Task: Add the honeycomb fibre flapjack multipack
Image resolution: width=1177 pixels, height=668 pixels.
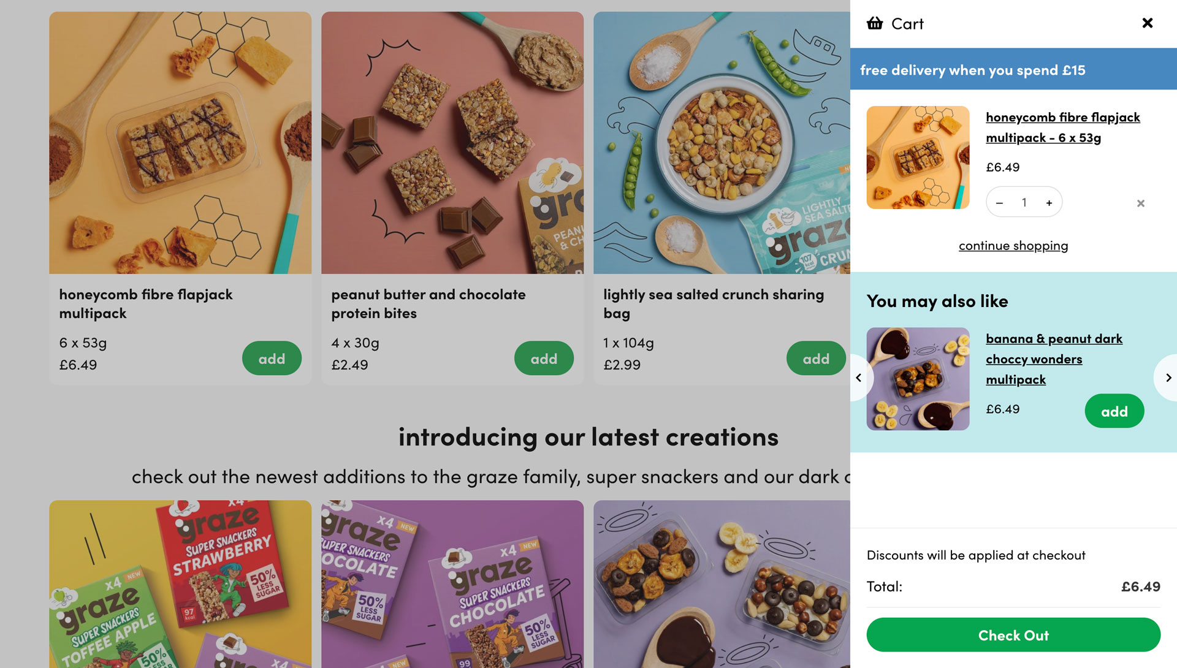Action: pos(272,358)
